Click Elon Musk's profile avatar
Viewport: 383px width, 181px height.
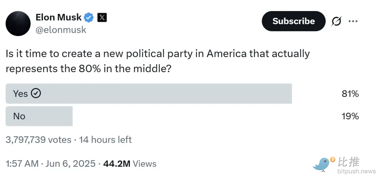18,24
